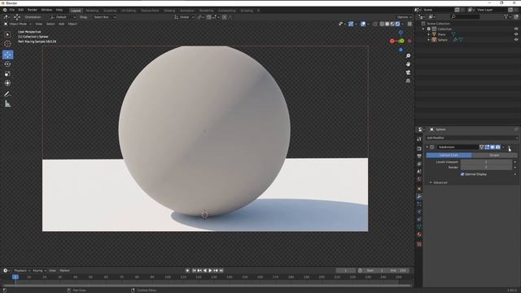
Task: Activate the Move tool
Action: click(7, 55)
